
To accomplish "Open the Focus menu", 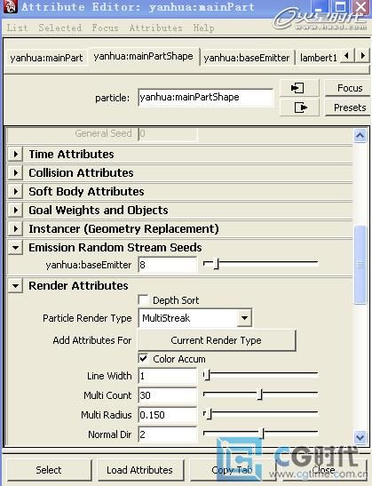I will coord(105,28).
